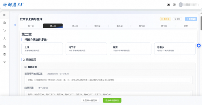Switch to the 附件 tab
The height and width of the screenshot is (105, 202).
(186, 26)
